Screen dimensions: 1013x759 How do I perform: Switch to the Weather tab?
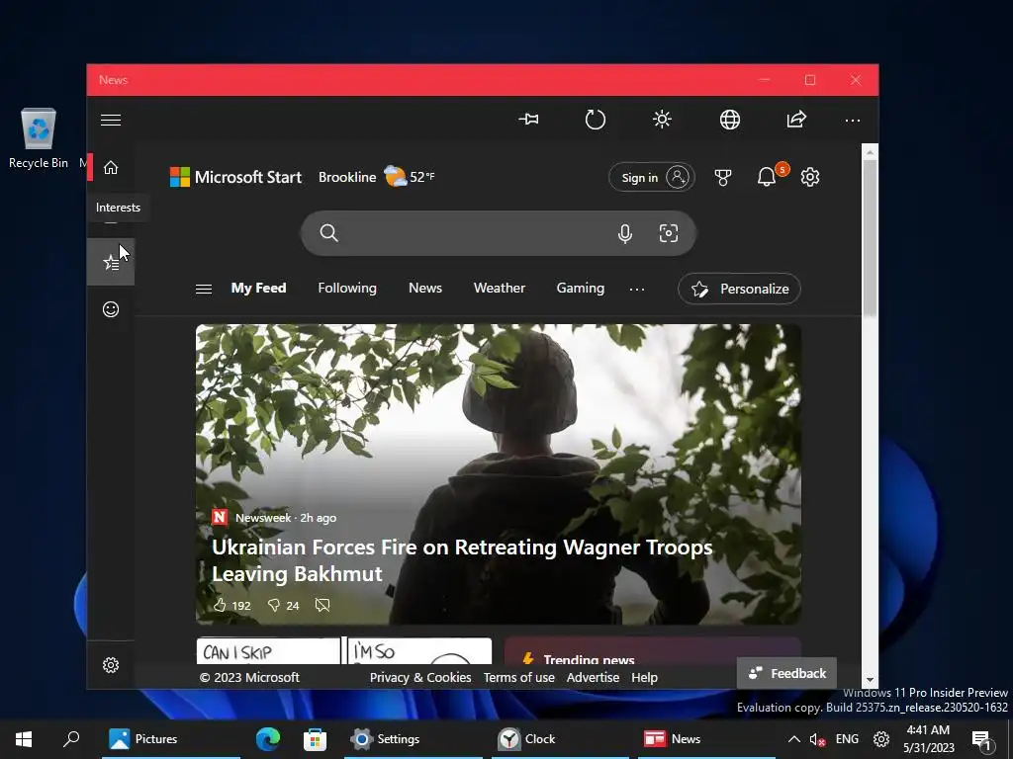coord(500,288)
